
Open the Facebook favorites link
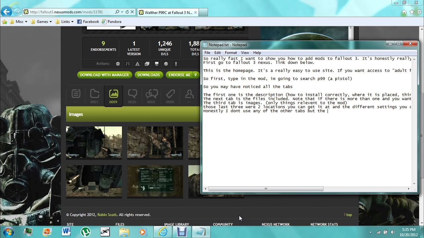tap(88, 21)
